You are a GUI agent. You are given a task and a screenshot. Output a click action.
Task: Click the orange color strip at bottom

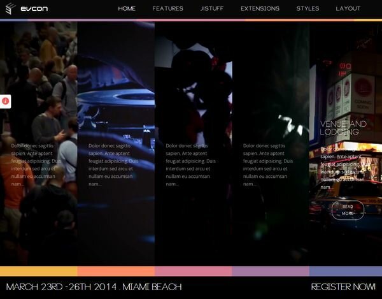click(x=116, y=271)
